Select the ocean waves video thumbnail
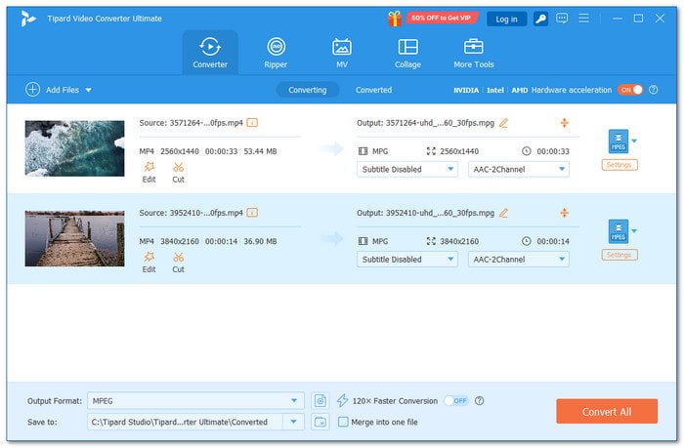 pyautogui.click(x=74, y=148)
